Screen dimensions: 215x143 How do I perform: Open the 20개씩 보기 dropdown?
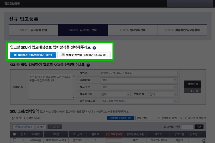click(x=173, y=118)
